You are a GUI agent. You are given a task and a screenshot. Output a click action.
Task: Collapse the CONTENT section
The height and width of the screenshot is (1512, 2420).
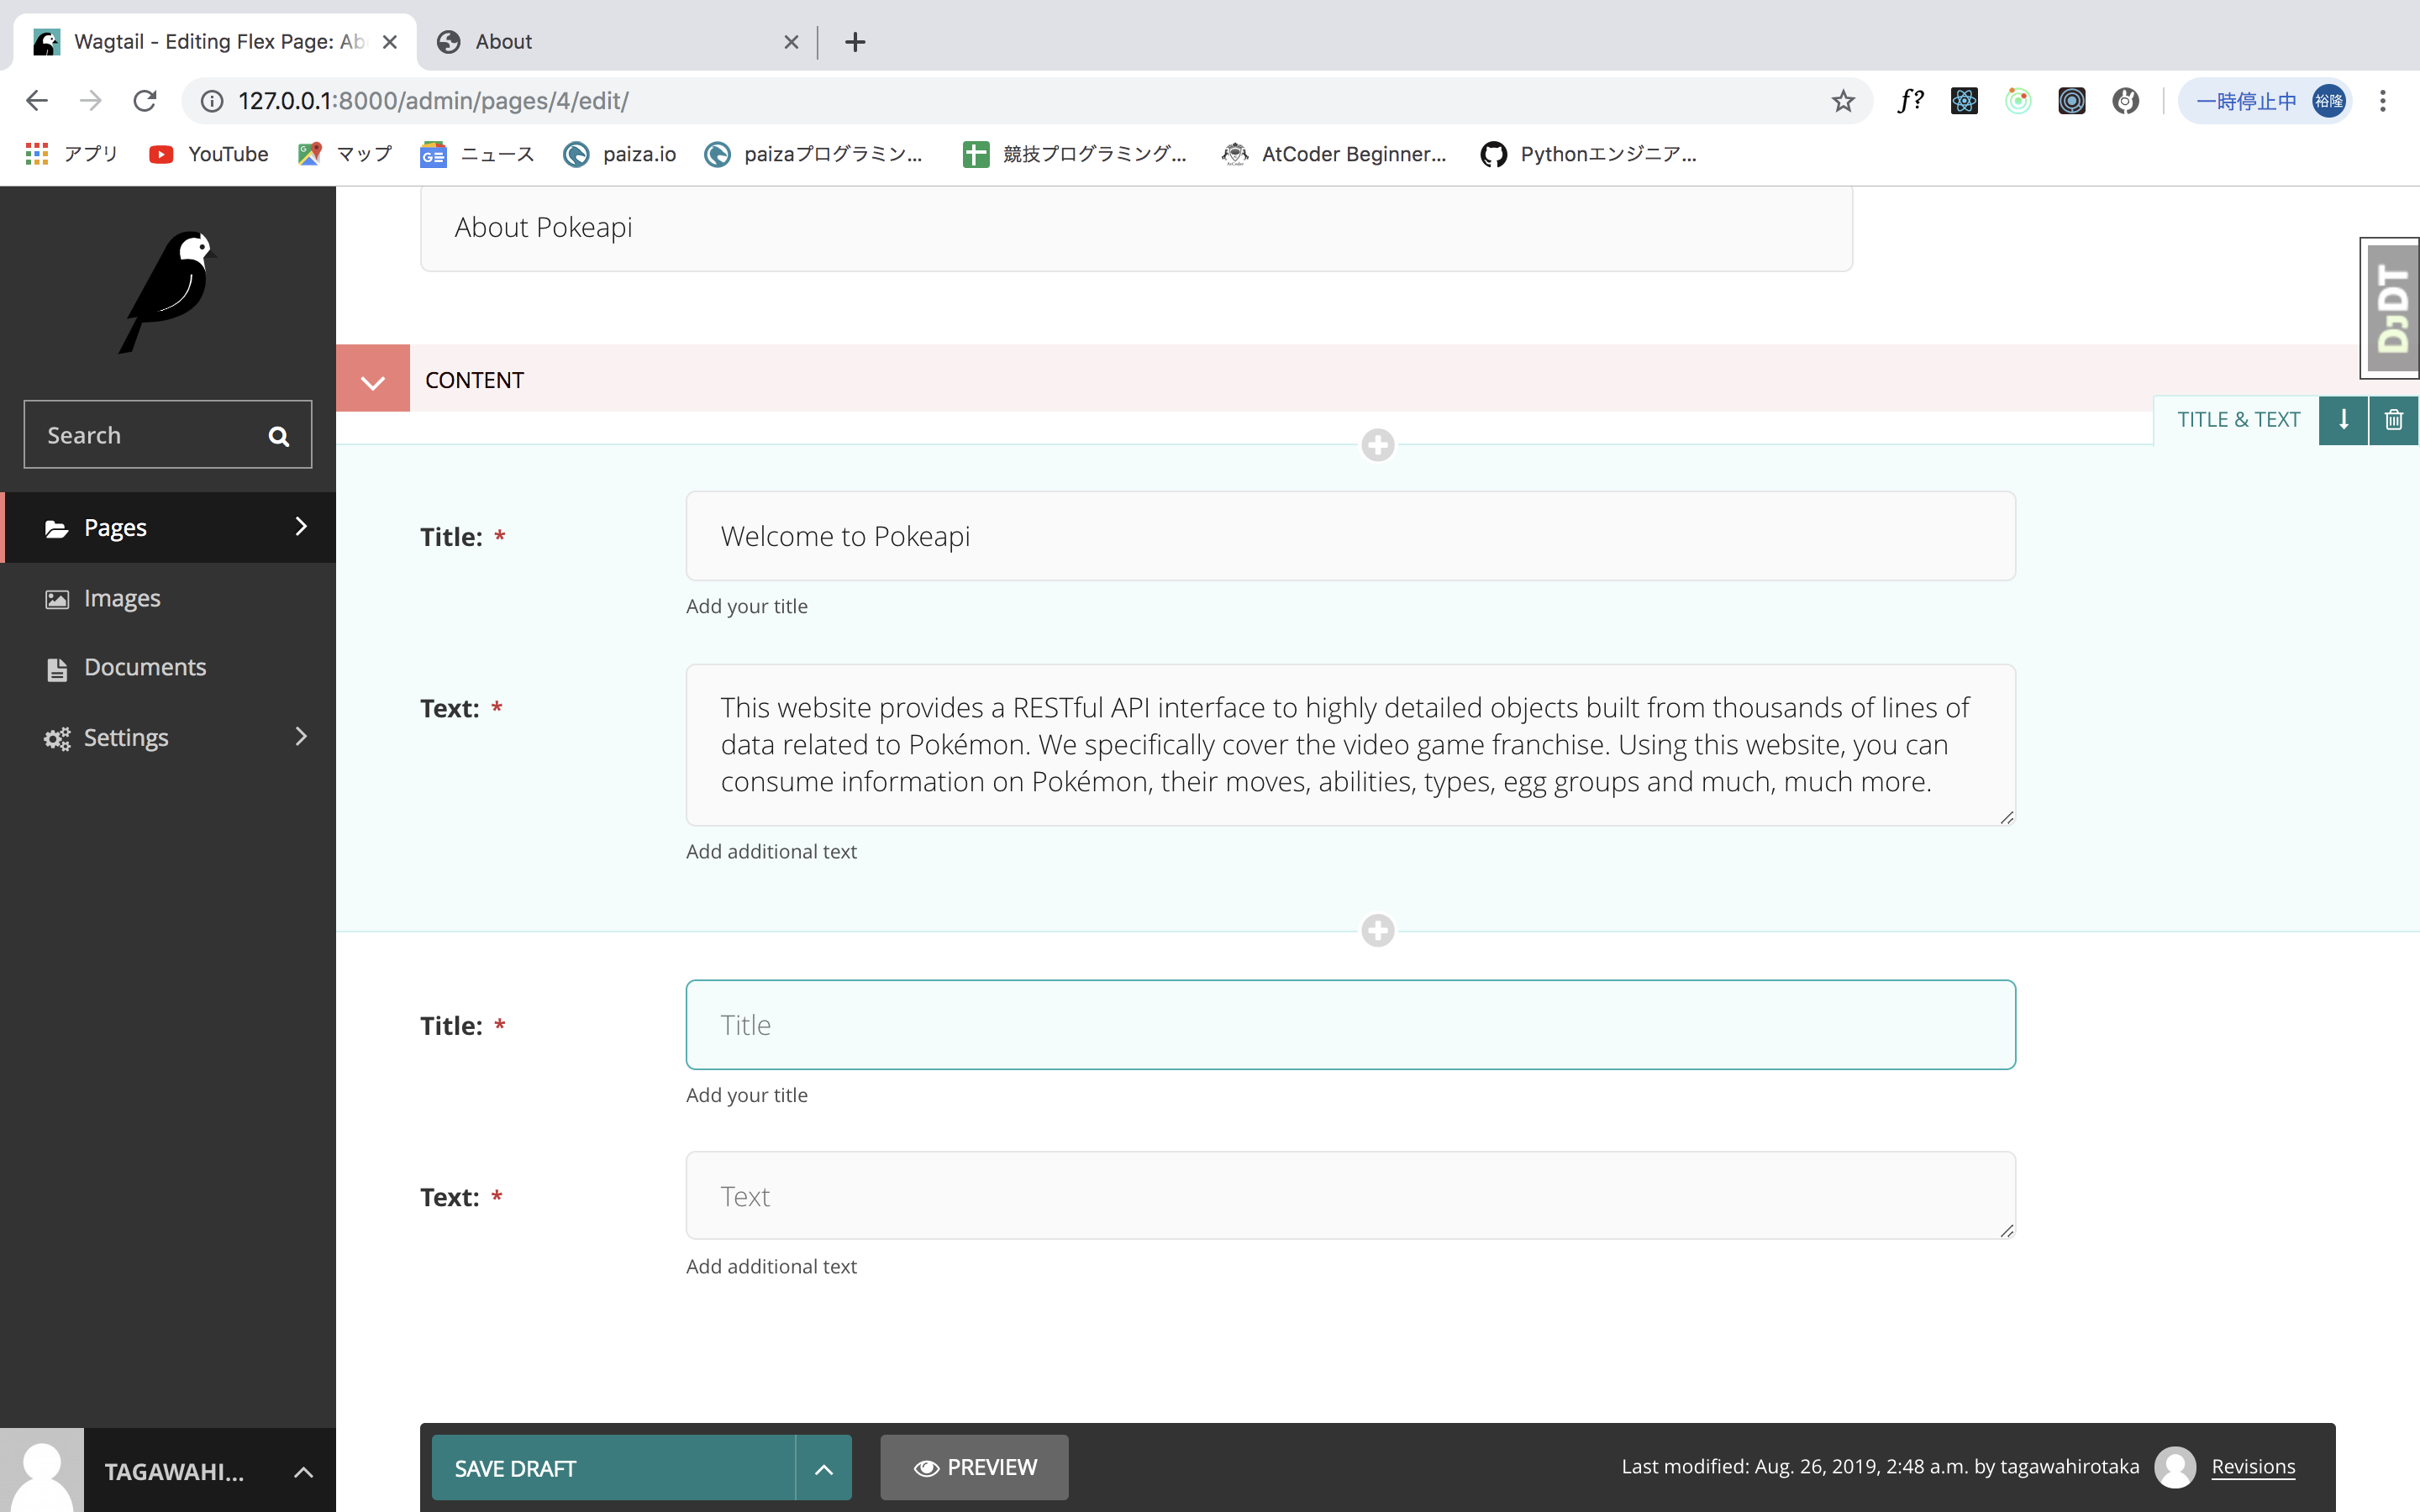point(372,380)
